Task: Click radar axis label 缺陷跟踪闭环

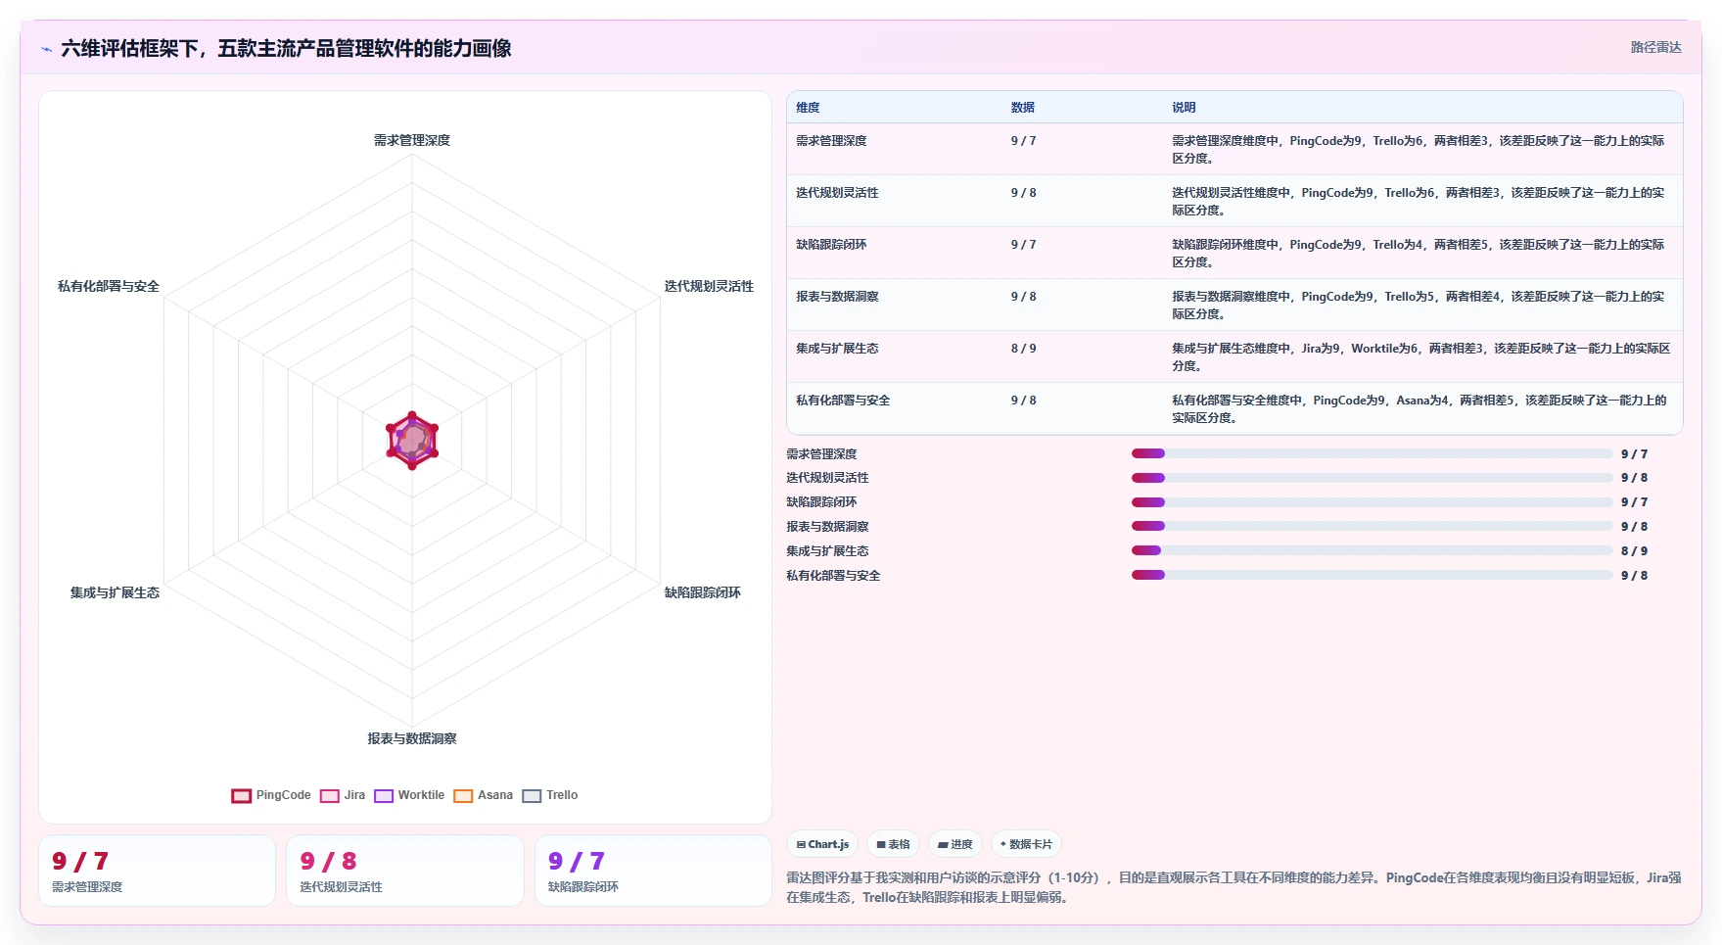Action: click(x=703, y=592)
